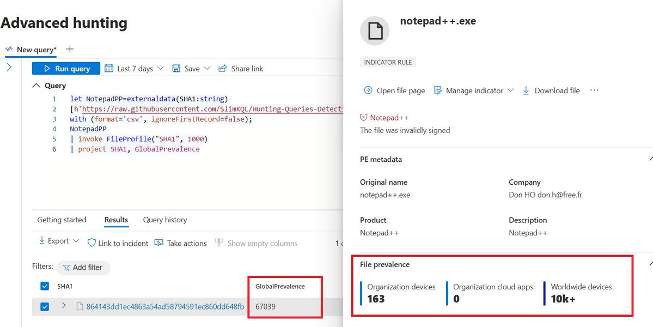Collapse the PE metadata section
This screenshot has width=653, height=327.
(x=650, y=159)
